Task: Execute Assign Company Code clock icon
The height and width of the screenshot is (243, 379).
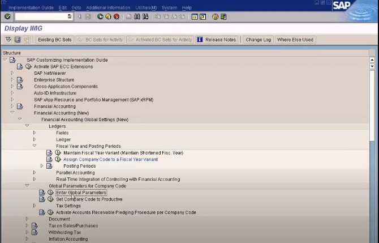Action: click(x=58, y=159)
